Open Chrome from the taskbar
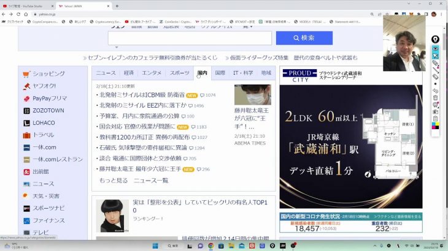This screenshot has height=251, width=448. 210,245
